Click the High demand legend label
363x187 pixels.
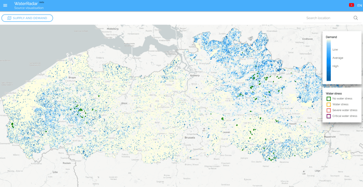[335, 66]
